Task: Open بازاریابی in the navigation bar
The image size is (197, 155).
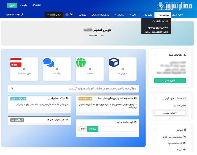Action: click(82, 15)
